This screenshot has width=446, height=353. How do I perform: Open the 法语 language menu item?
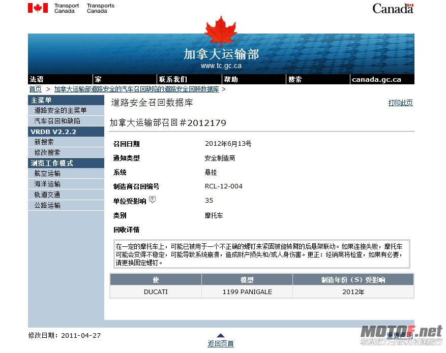[37, 79]
